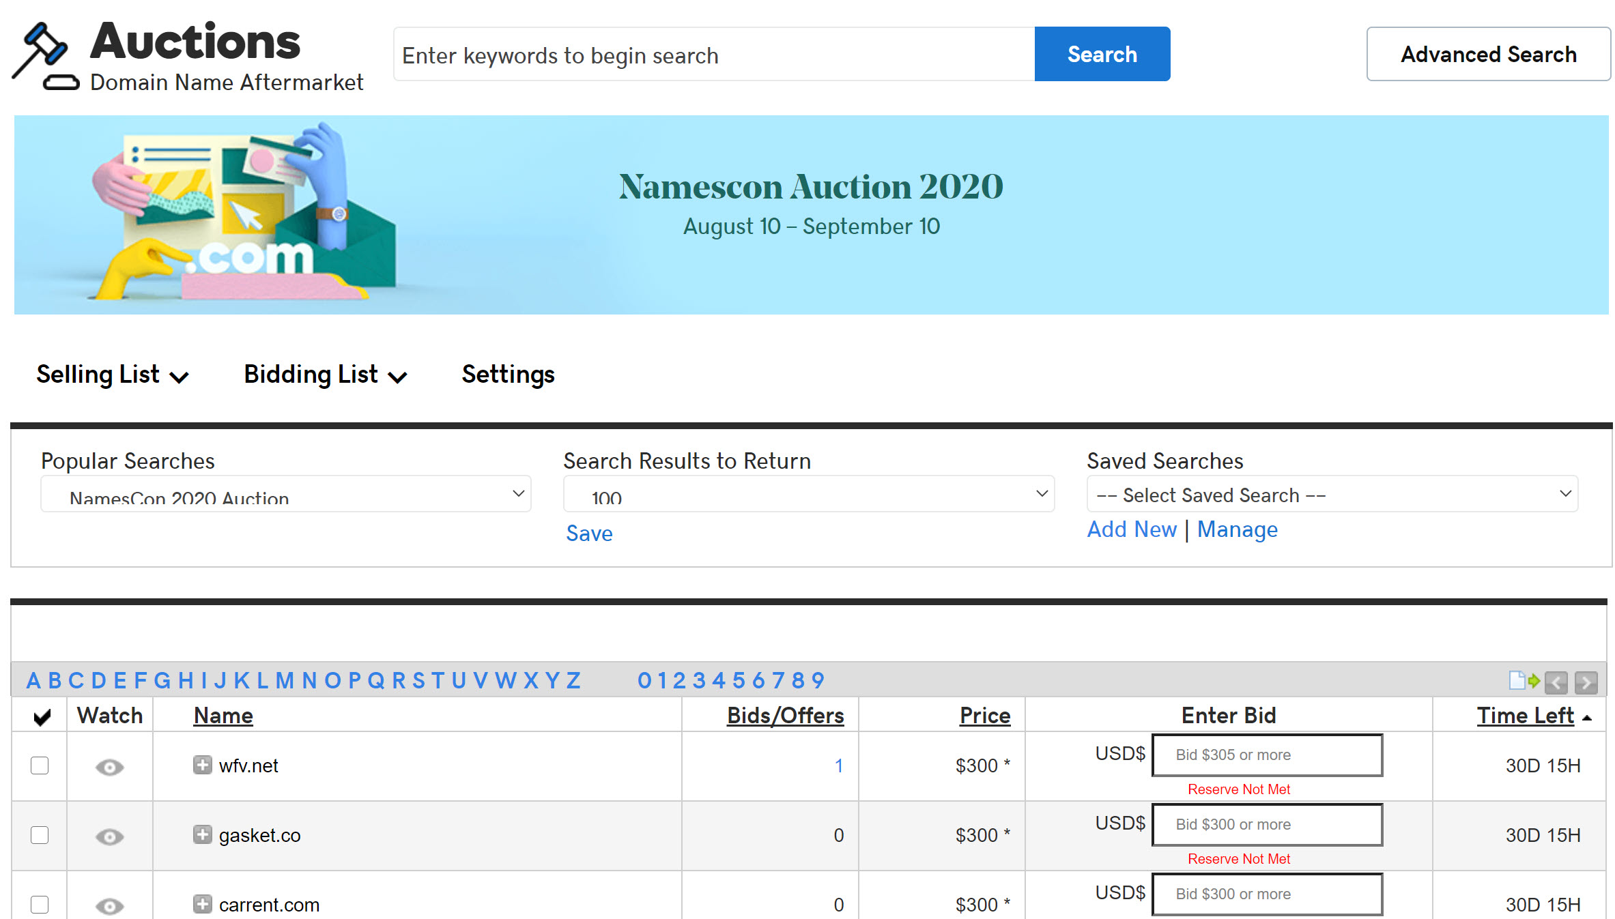Filter by digit 0
Image resolution: width=1615 pixels, height=919 pixels.
tap(644, 681)
